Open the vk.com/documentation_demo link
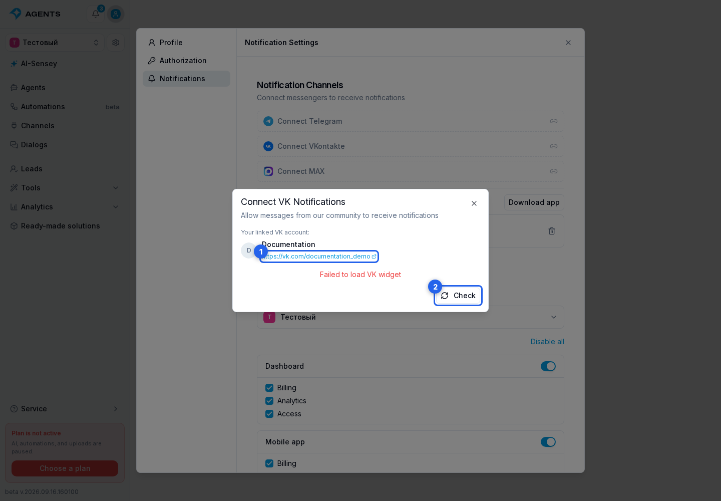The width and height of the screenshot is (721, 501). [319, 257]
